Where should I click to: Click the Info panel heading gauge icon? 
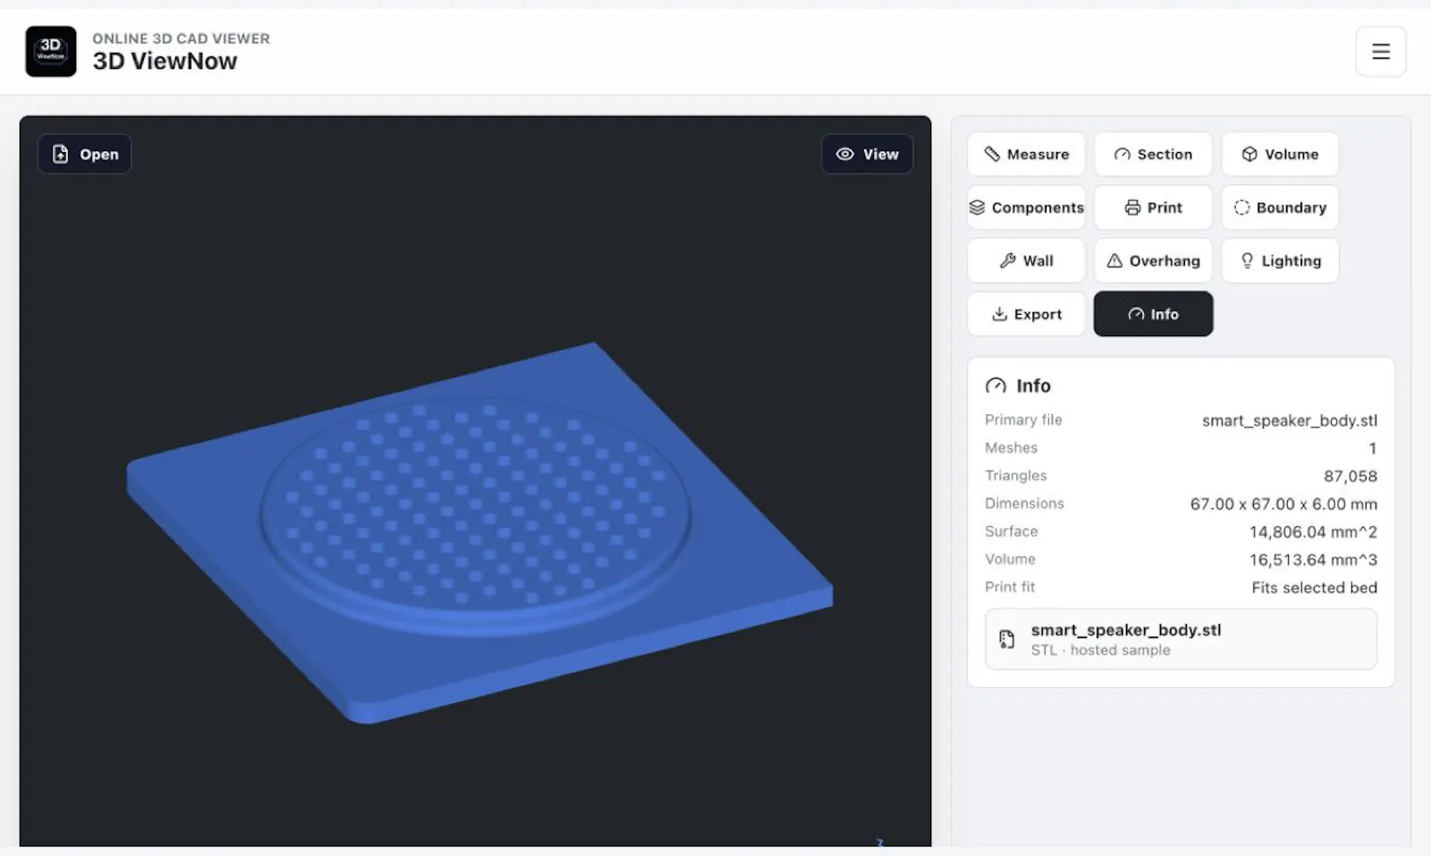coord(995,386)
